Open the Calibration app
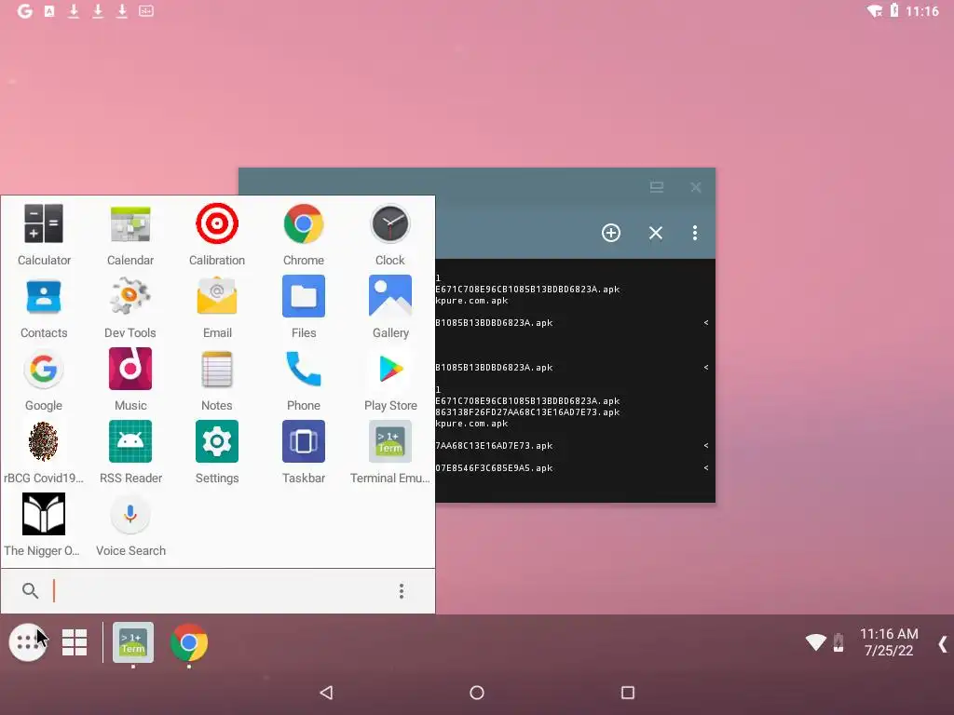 click(x=217, y=235)
